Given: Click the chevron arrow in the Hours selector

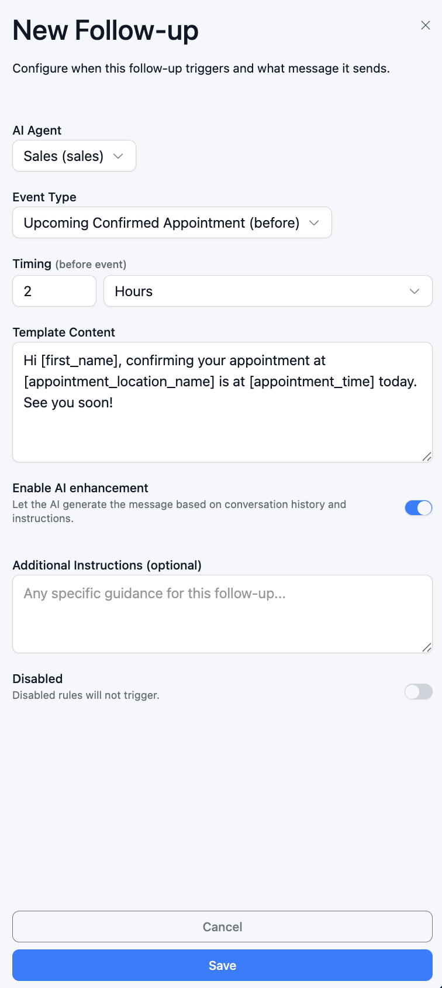Looking at the screenshot, I should [x=415, y=291].
